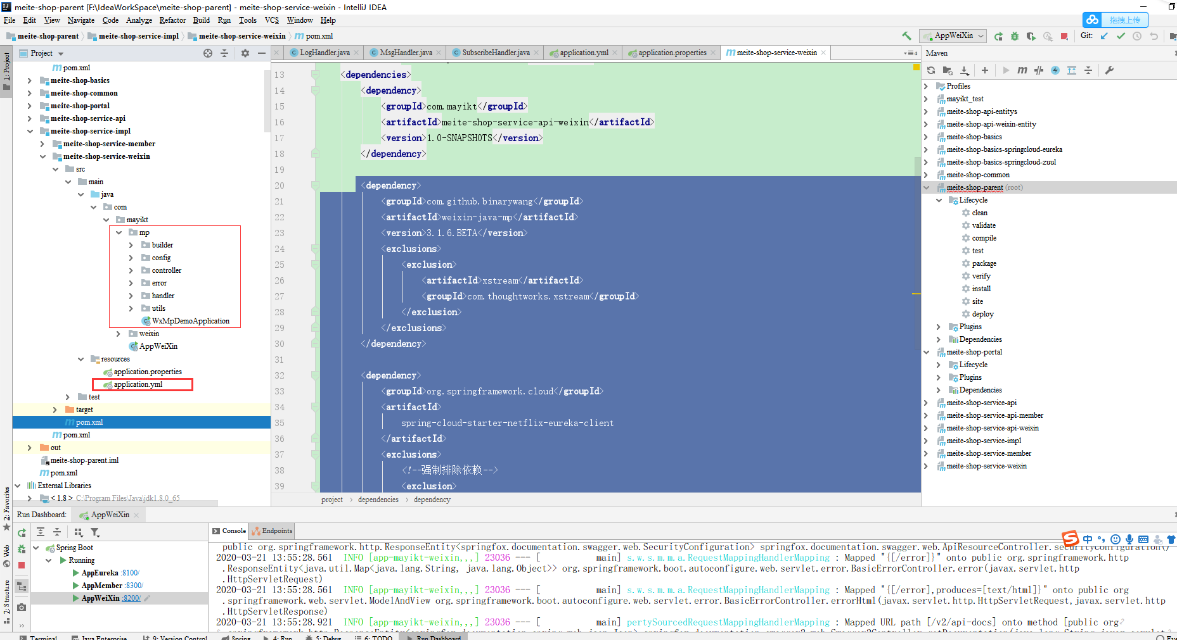This screenshot has height=640, width=1177.
Task: Start debugging with the green bug icon
Action: tap(1015, 36)
